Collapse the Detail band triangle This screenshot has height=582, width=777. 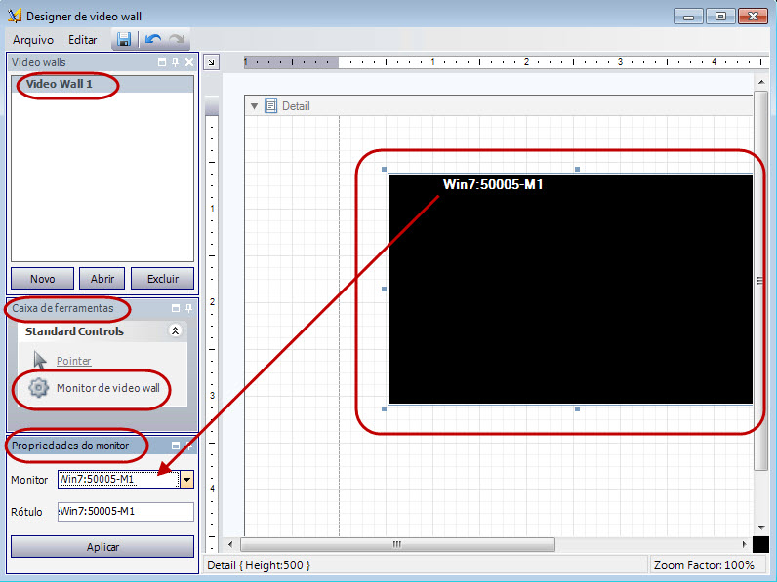tap(254, 106)
